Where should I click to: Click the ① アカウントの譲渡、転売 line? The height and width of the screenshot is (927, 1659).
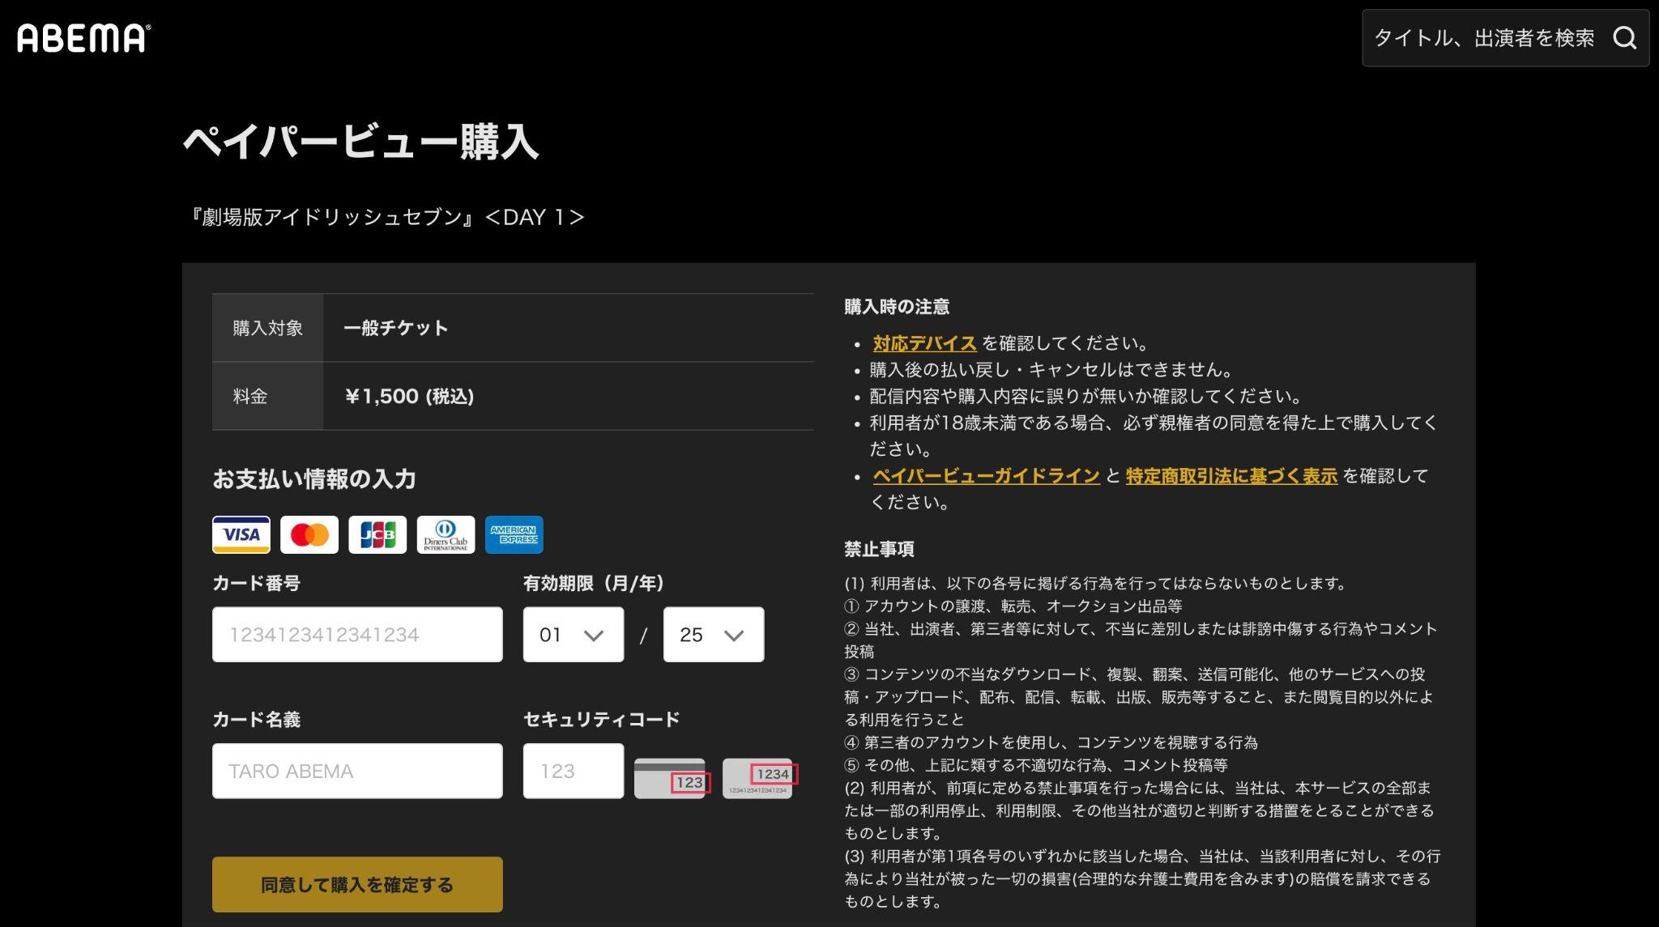[1013, 606]
